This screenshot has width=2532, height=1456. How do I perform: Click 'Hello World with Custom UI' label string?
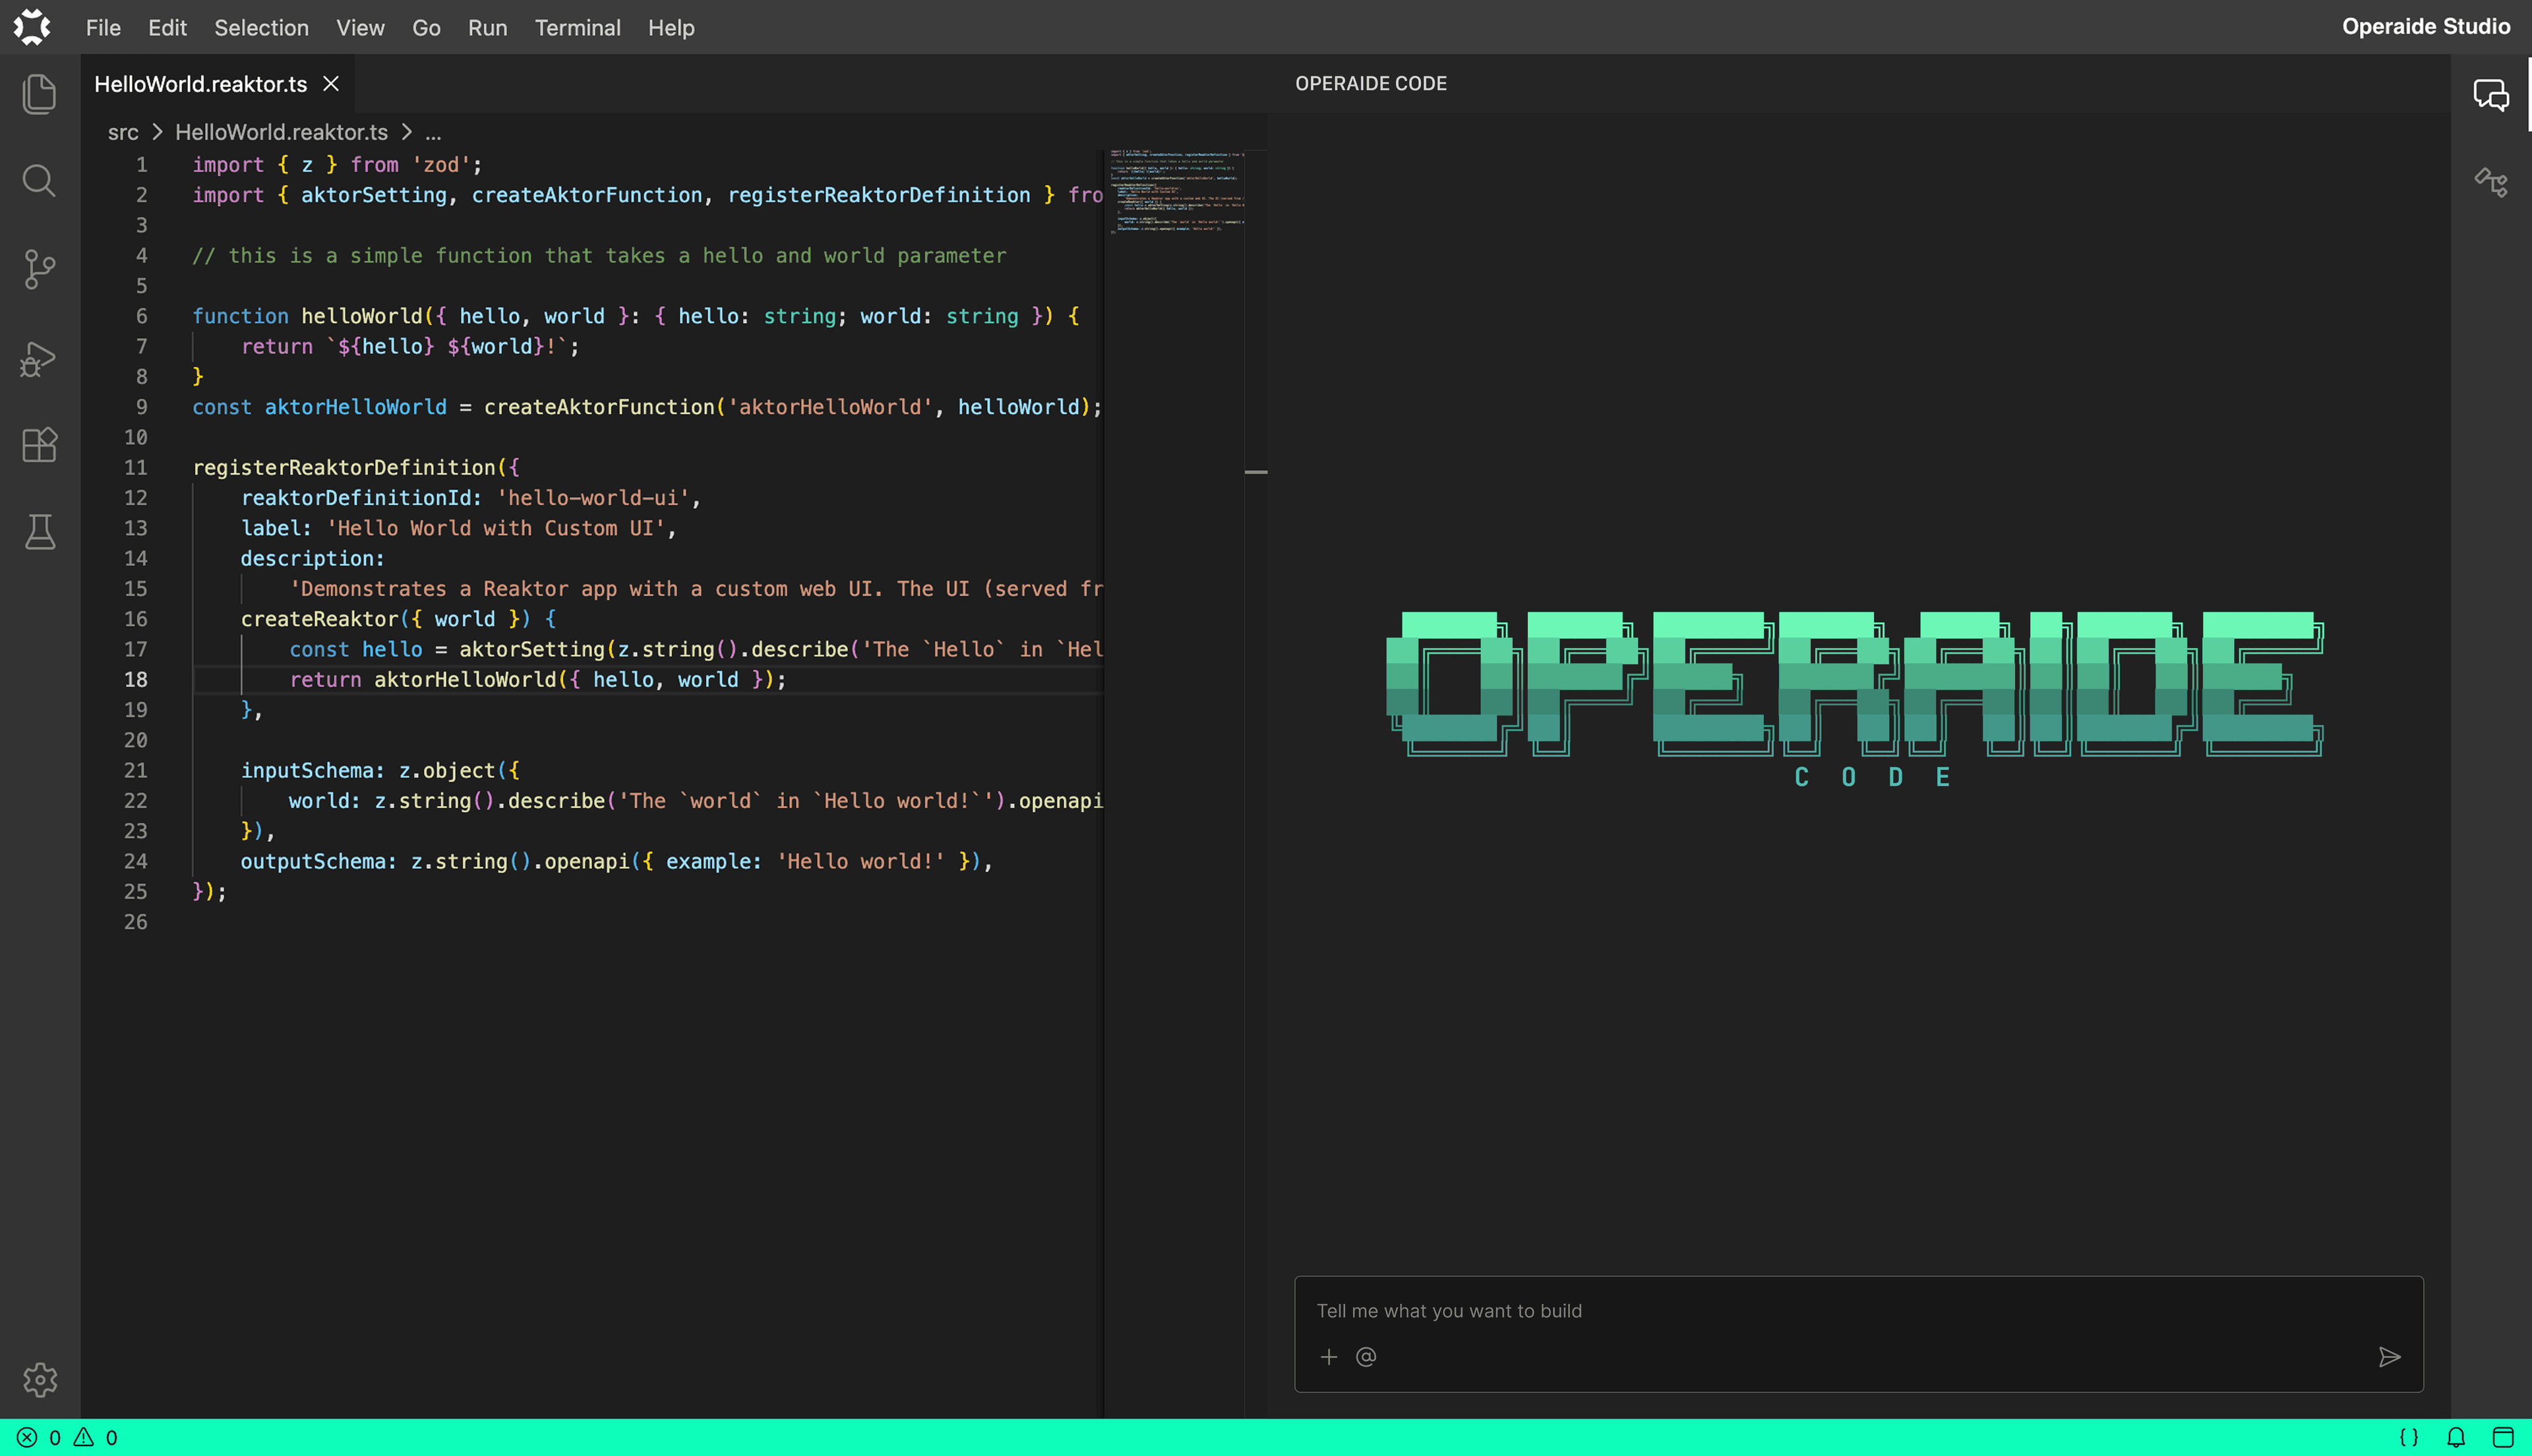pos(497,528)
